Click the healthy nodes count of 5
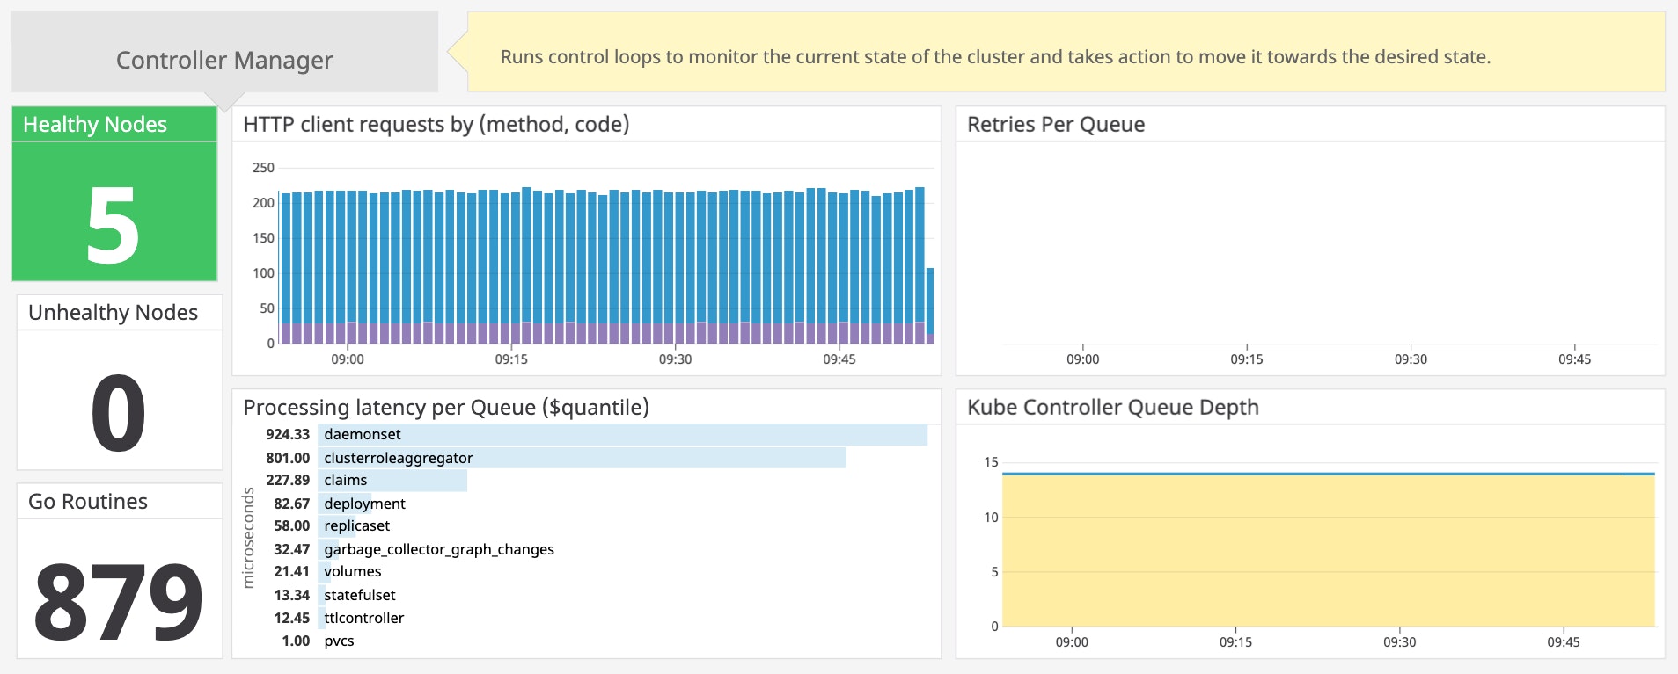Image resolution: width=1678 pixels, height=674 pixels. [114, 225]
